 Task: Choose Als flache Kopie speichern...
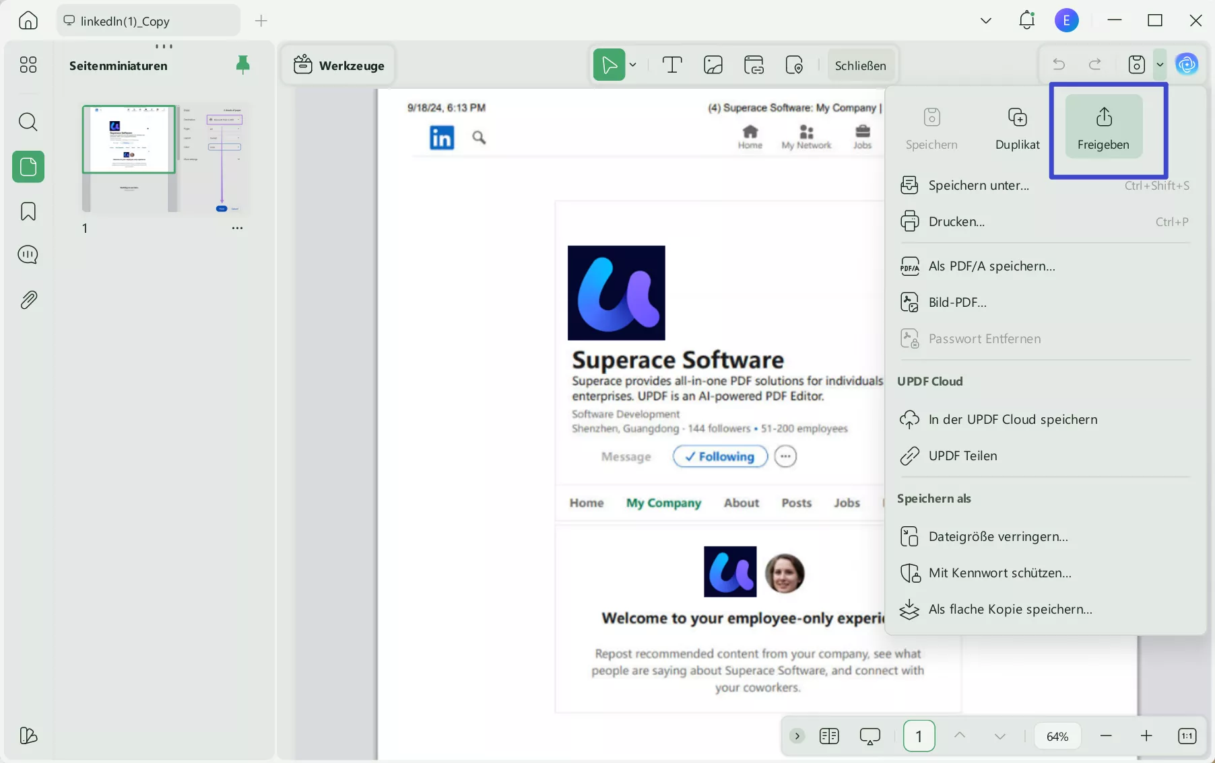coord(1045,609)
